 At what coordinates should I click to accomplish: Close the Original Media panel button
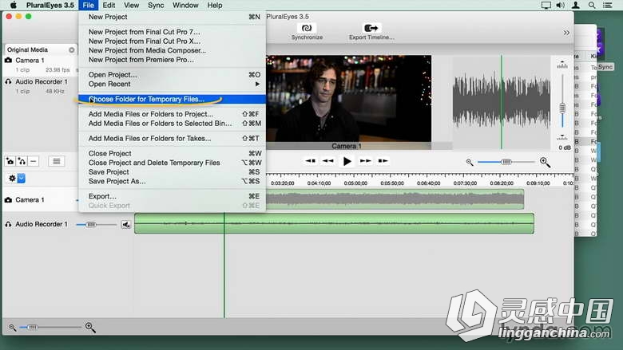point(72,50)
